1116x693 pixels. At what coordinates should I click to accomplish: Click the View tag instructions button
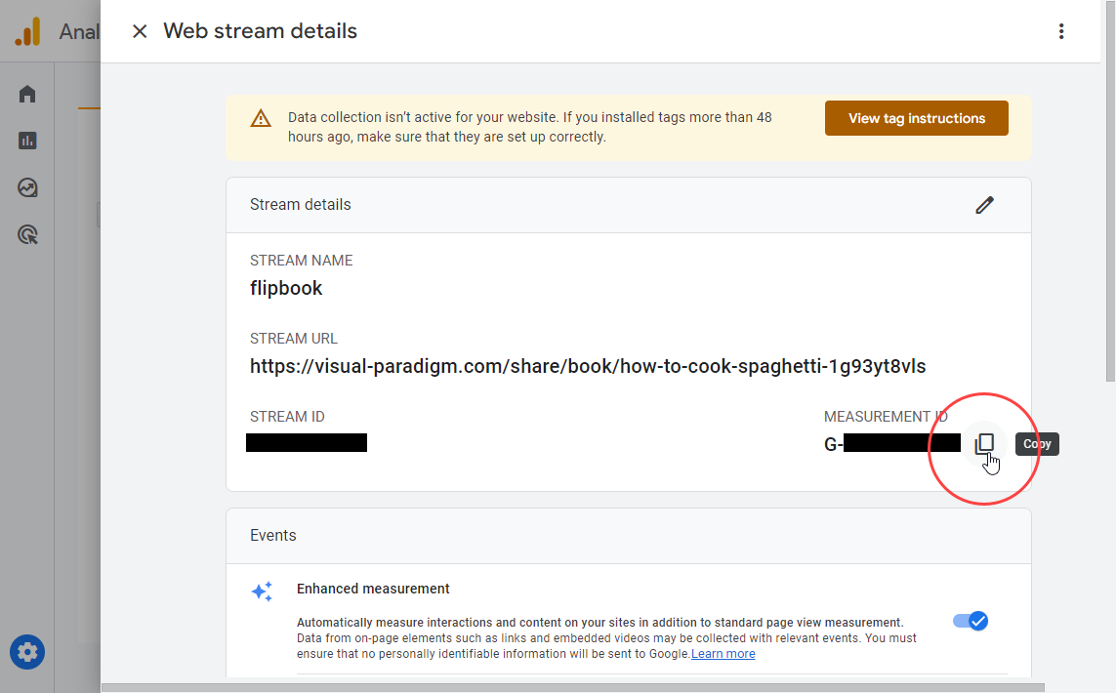click(916, 118)
